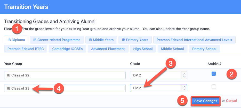Switch to the IB Diploma tab
241x108 pixels.
[x=16, y=40]
